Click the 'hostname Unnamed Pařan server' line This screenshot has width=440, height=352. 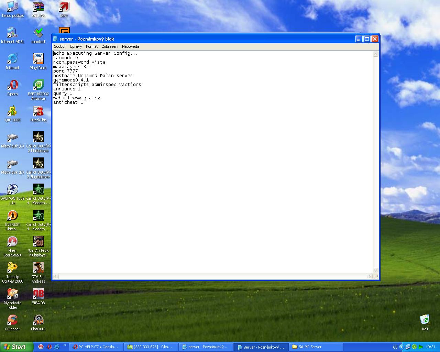(93, 76)
